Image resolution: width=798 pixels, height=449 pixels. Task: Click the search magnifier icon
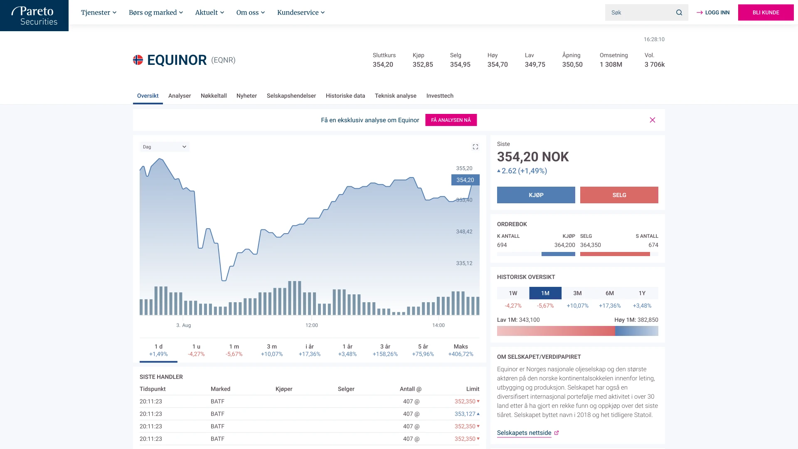point(679,12)
